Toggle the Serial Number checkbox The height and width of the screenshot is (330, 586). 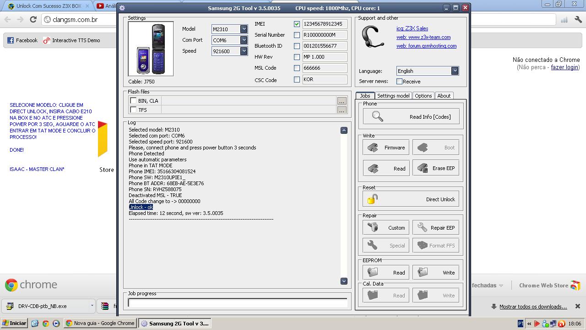pyautogui.click(x=297, y=35)
